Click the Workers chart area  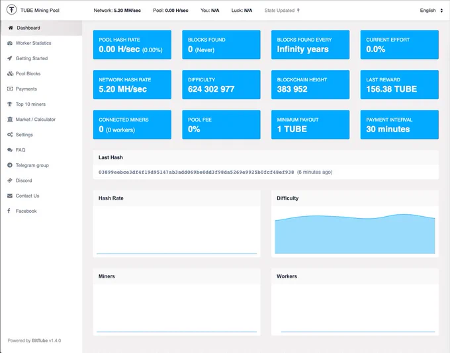355,309
